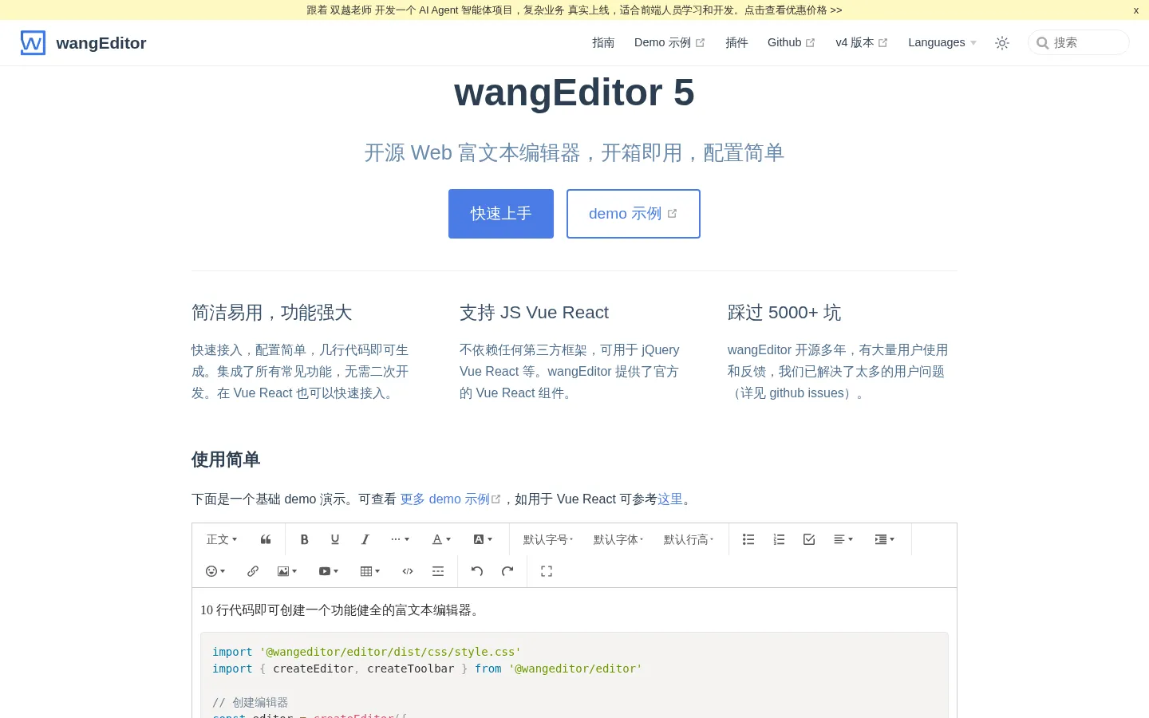
Task: Open the insert table menu
Action: 370,571
